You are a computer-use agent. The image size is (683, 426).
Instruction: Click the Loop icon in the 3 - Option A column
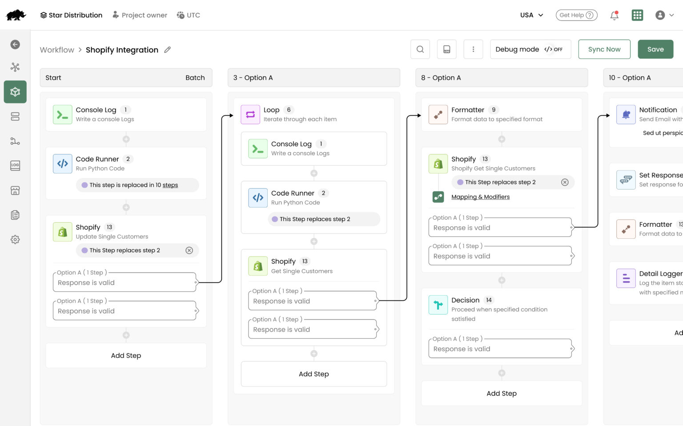(250, 114)
